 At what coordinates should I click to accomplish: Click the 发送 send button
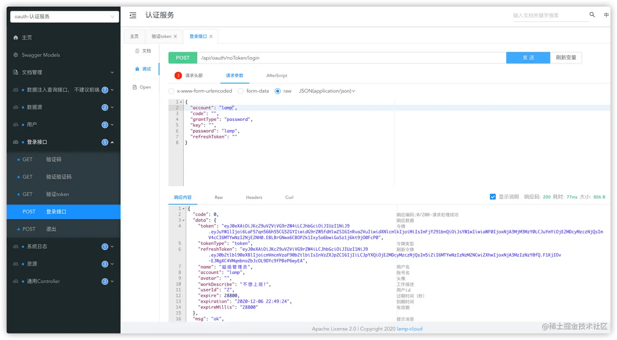coord(528,58)
